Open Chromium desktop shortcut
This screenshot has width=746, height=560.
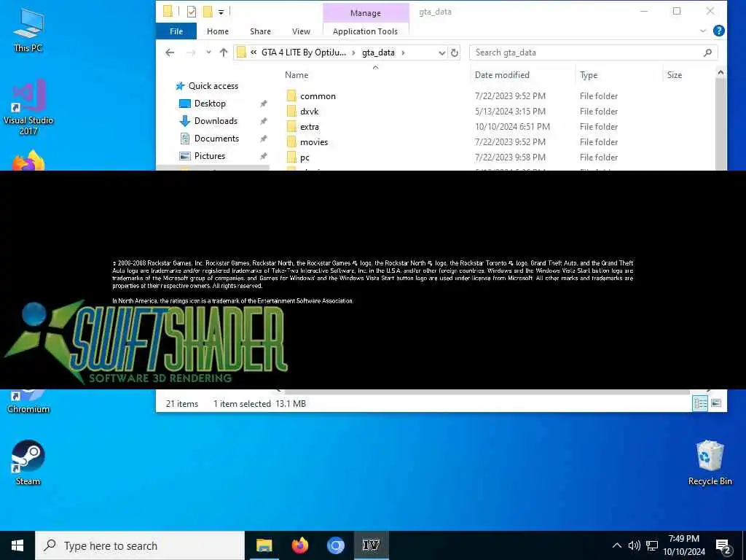[x=28, y=402]
